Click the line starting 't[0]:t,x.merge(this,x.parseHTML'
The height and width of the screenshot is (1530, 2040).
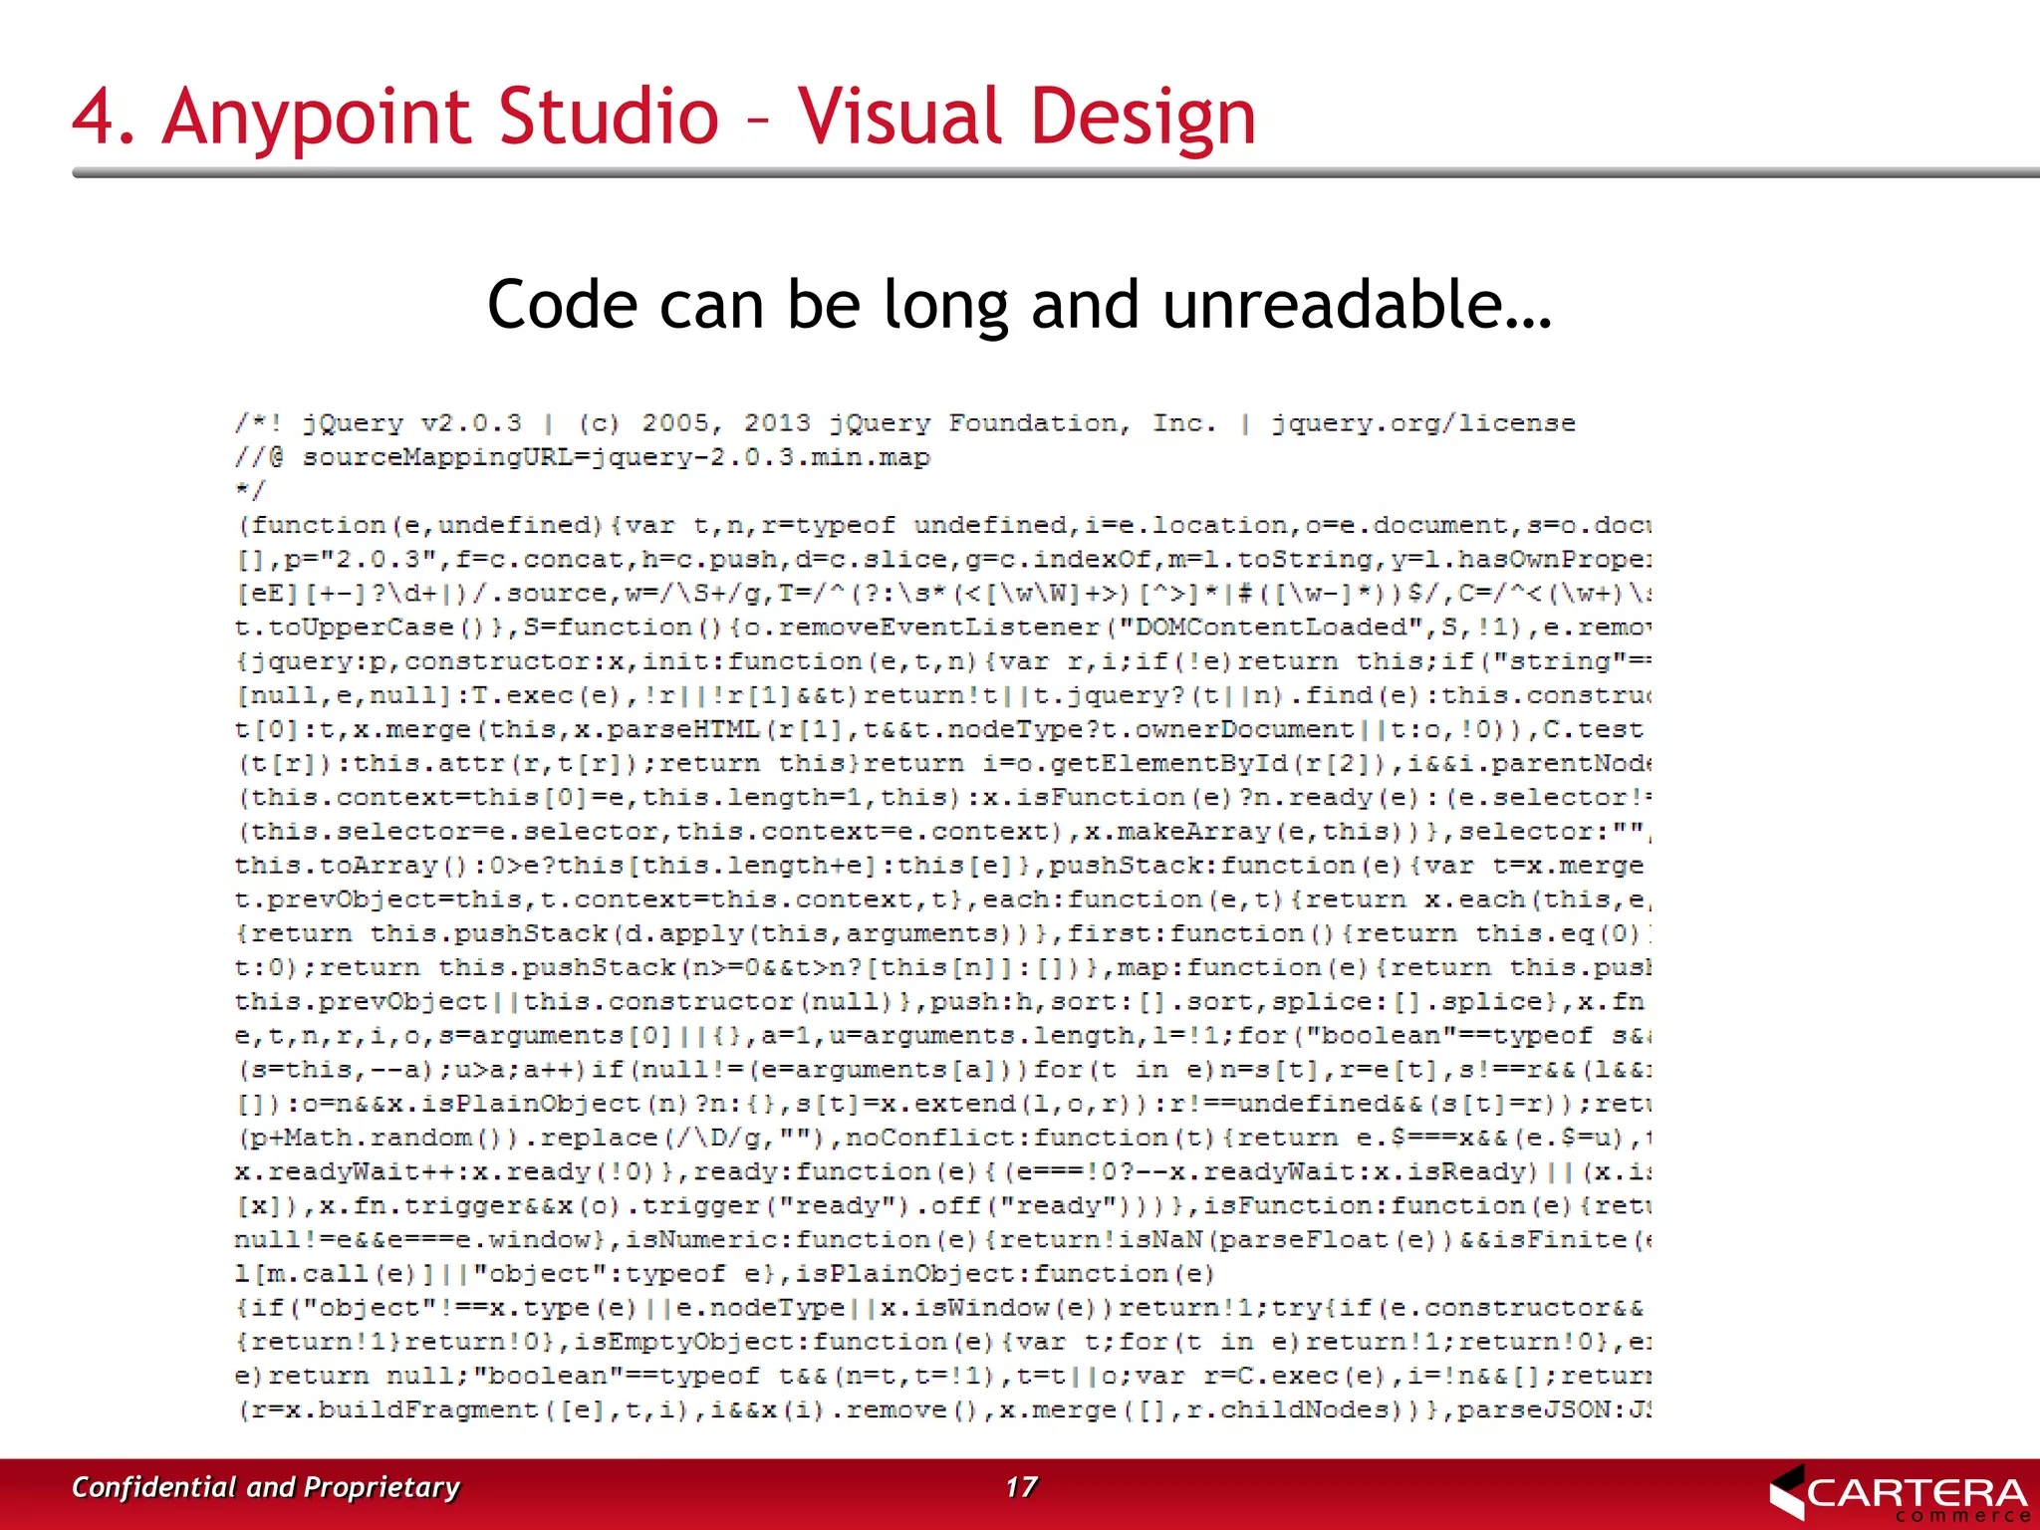point(939,730)
